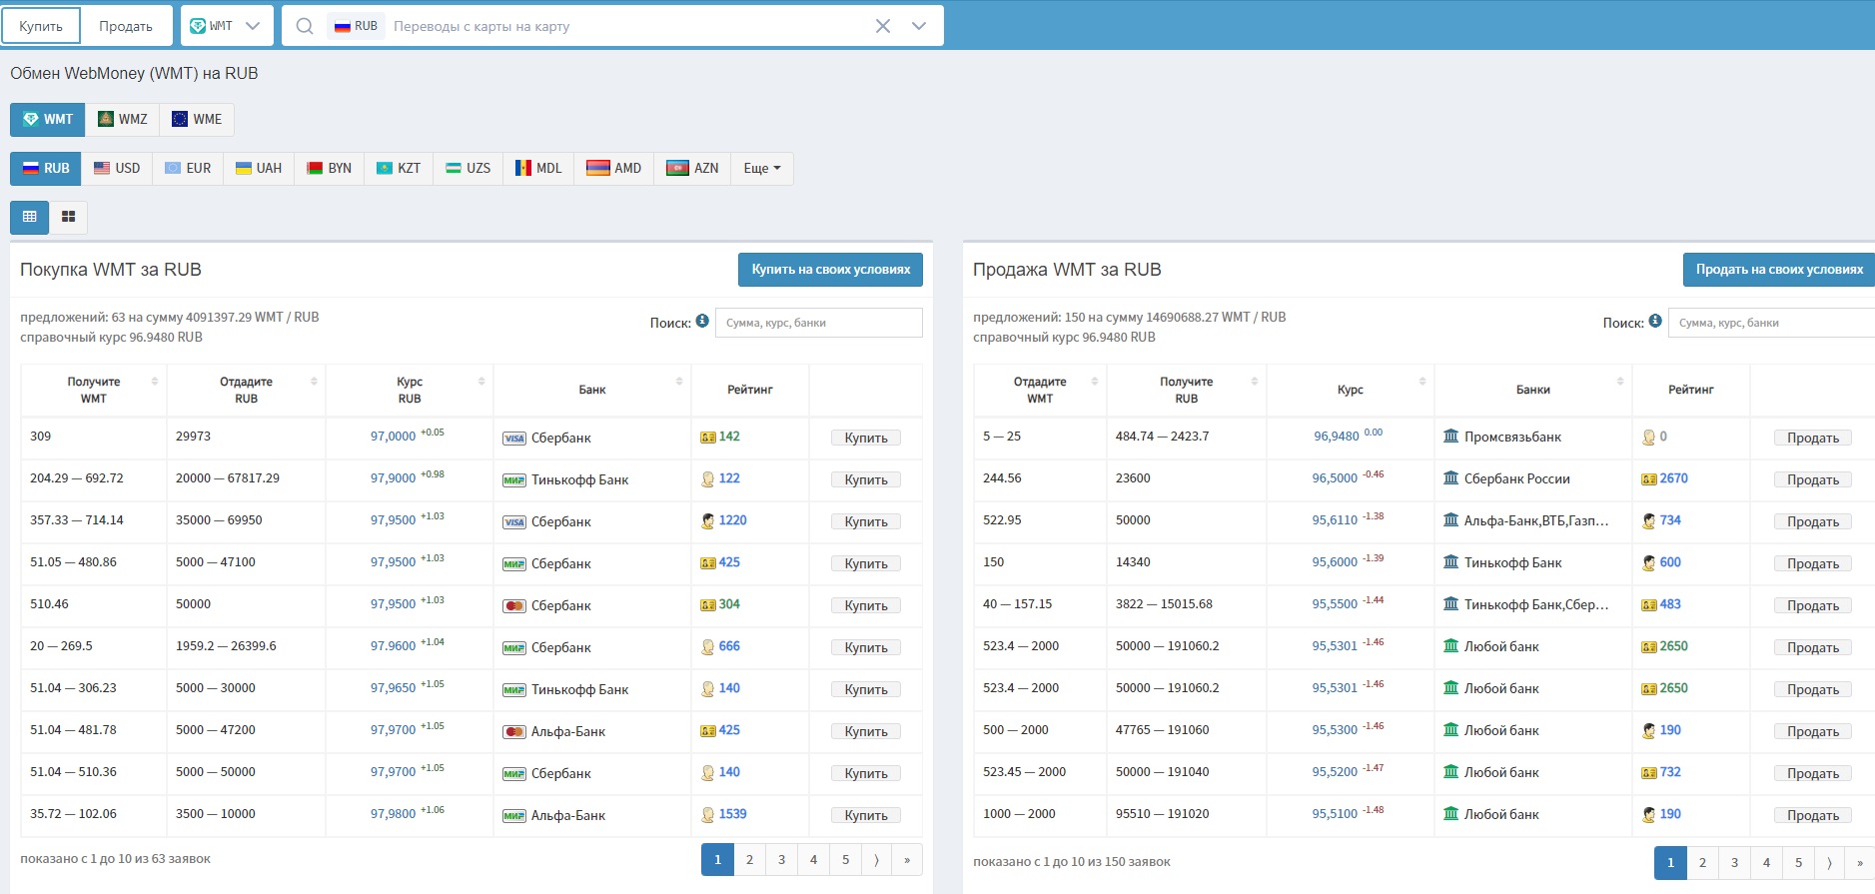Open the Еще currencies dropdown
The height and width of the screenshot is (894, 1875).
(762, 168)
